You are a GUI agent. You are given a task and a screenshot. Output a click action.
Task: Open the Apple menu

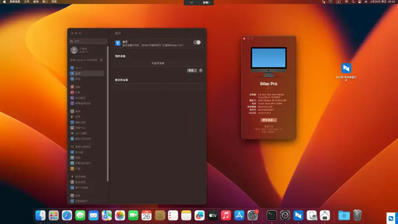coord(4,2)
